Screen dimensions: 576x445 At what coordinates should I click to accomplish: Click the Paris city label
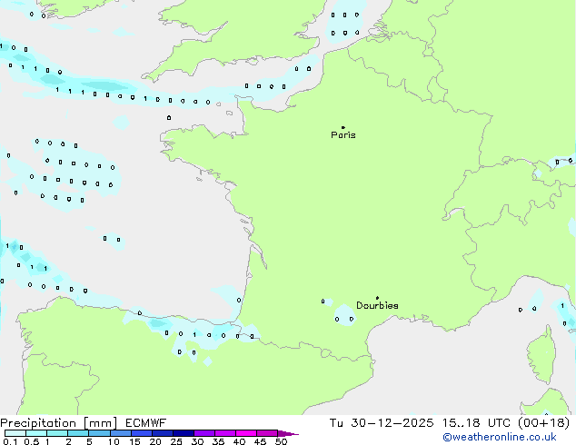point(343,135)
